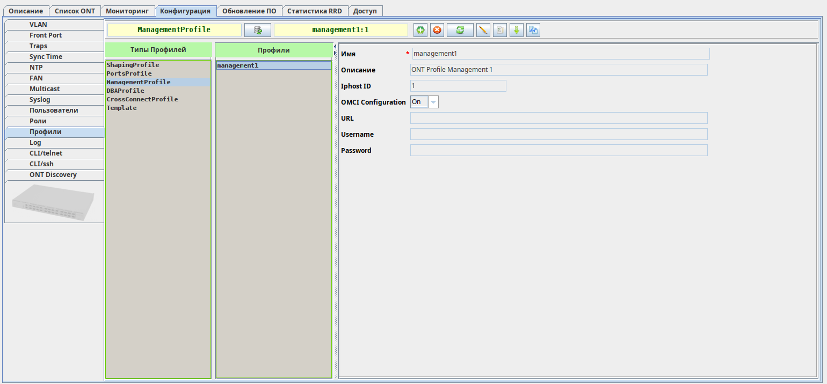Open the OMCI Configuration dropdown
The height and width of the screenshot is (384, 827).
433,102
